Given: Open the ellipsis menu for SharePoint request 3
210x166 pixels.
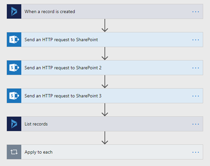Looking at the screenshot, I should click(195, 95).
